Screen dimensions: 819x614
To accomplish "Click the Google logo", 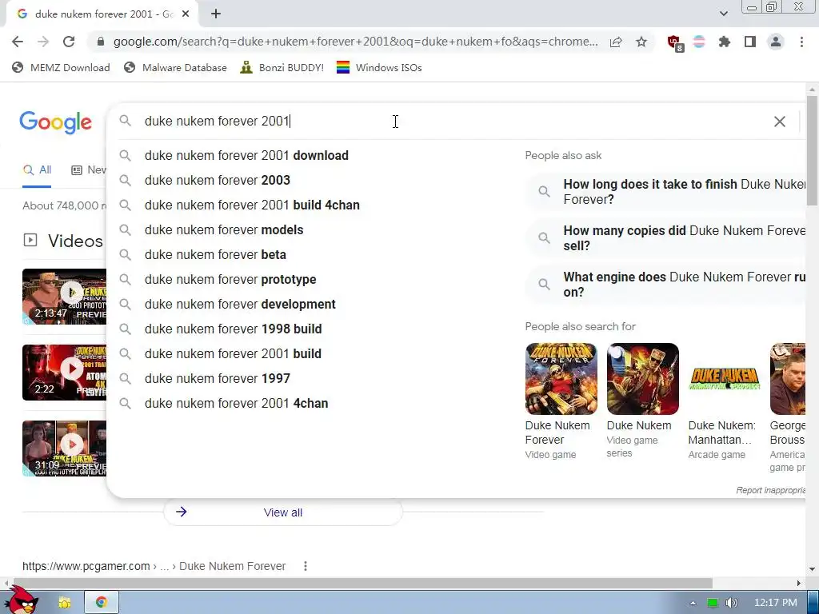I will point(56,122).
